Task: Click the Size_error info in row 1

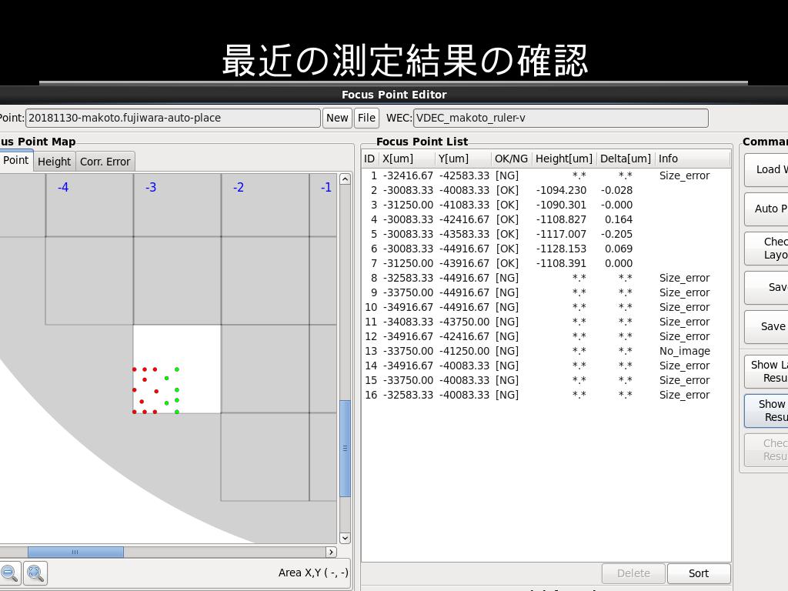Action: click(x=684, y=176)
